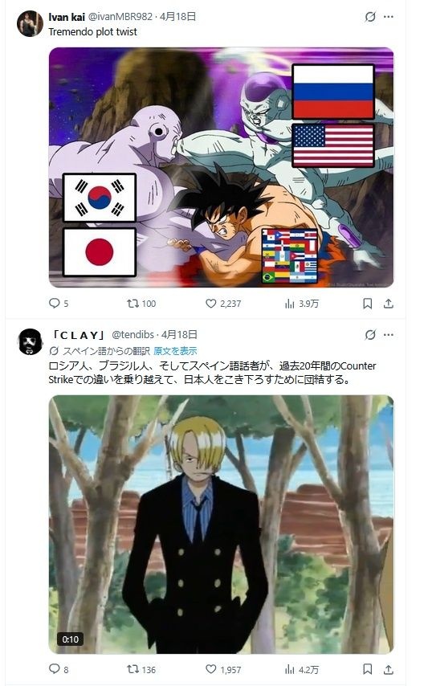Open Ivan kai's profile avatar
This screenshot has width=424, height=686.
point(30,23)
